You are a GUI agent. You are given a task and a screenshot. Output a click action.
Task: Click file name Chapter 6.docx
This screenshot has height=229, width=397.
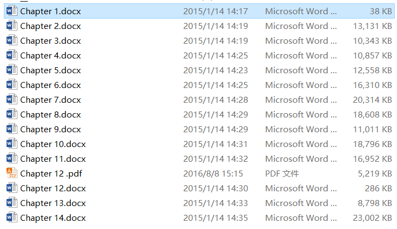pyautogui.click(x=50, y=85)
